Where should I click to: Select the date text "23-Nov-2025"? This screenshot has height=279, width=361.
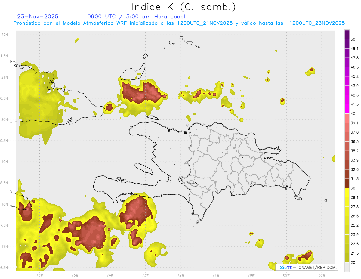click(x=38, y=17)
